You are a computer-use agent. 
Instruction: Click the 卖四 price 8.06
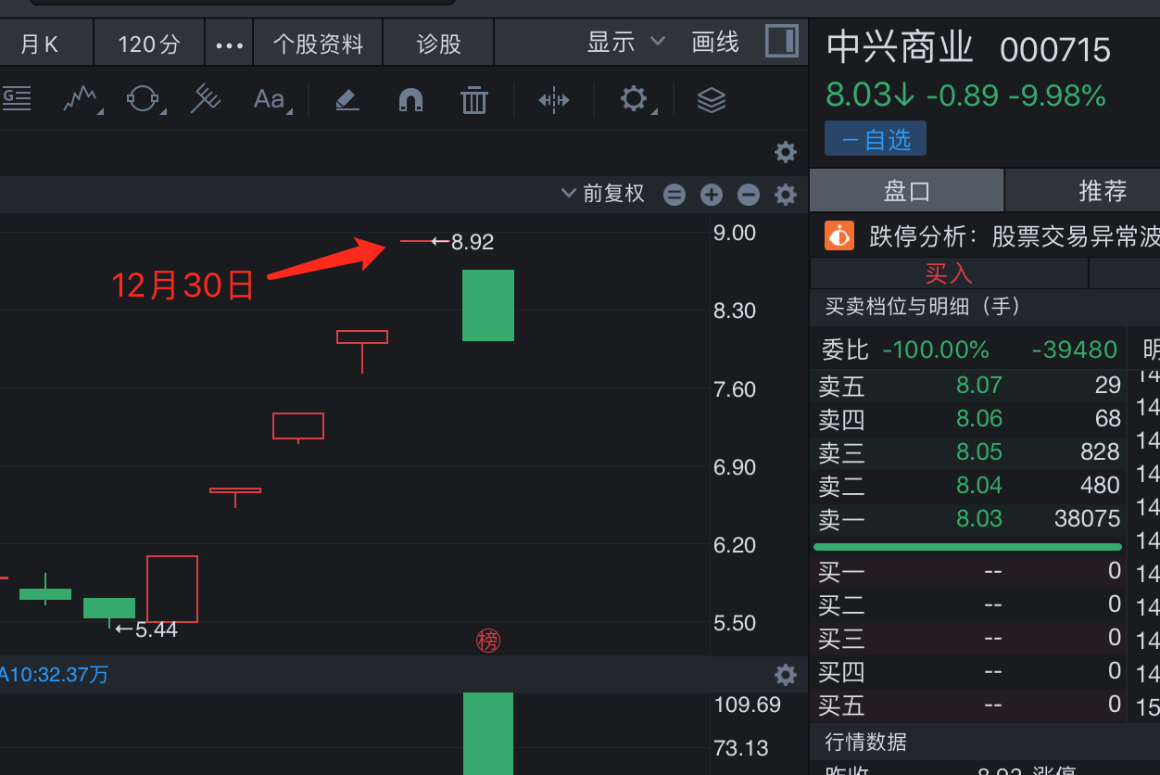point(979,418)
